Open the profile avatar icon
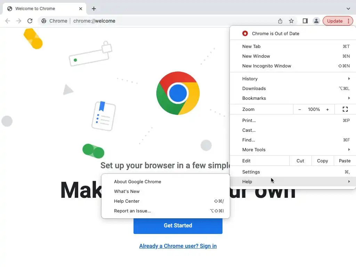Viewport: 356px width, 267px height. click(316, 21)
